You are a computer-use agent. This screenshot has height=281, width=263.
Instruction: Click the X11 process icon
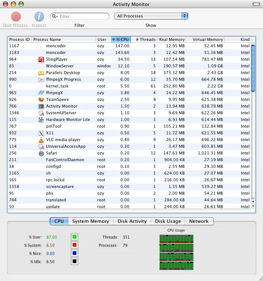pos(41,133)
